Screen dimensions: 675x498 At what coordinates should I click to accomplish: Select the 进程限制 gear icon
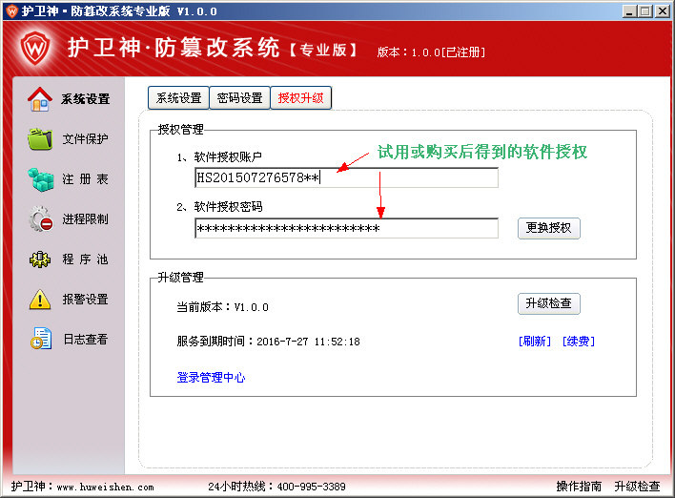(x=40, y=219)
